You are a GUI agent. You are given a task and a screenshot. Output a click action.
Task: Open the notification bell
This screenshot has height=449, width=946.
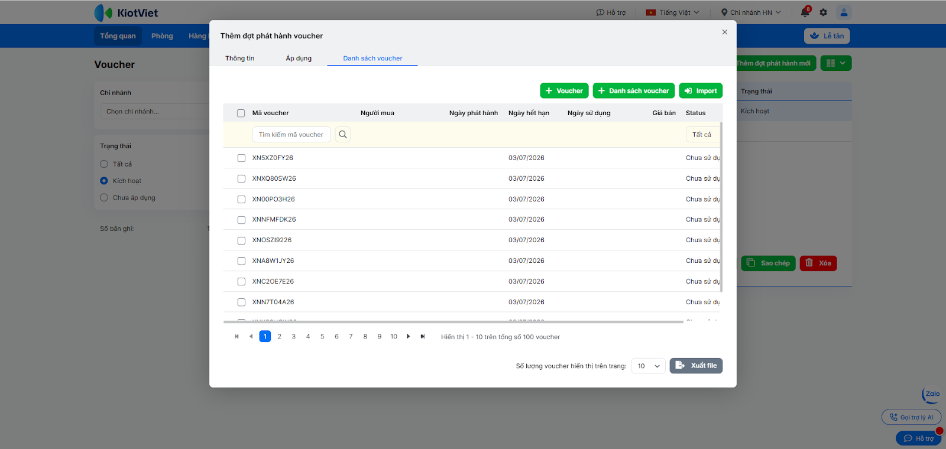pos(805,12)
